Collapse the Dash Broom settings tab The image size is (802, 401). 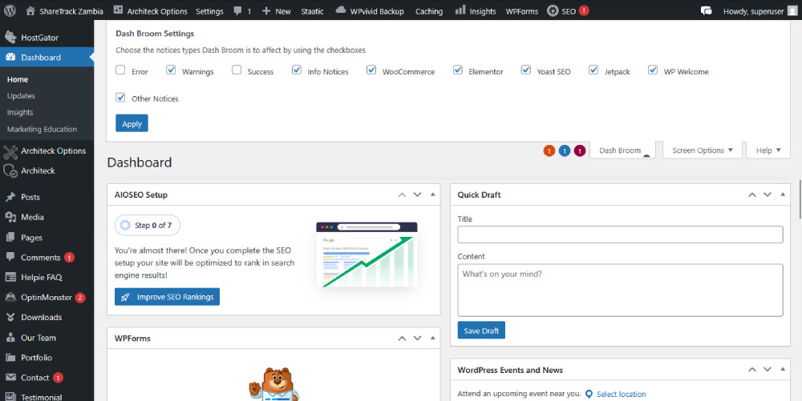tap(622, 150)
